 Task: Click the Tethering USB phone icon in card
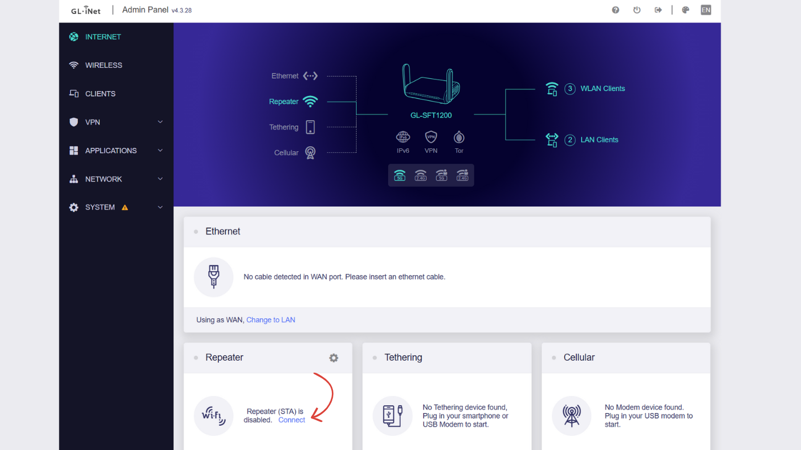point(392,416)
